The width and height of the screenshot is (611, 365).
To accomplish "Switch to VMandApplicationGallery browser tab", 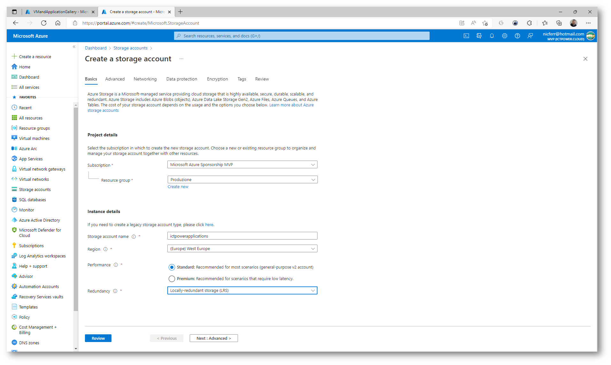I will pos(60,12).
